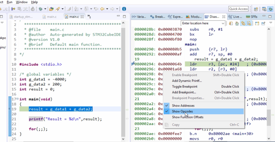This screenshot has width=275, height=142.
Task: Select the Debug perspective bug icon
Action: [x=270, y=9]
